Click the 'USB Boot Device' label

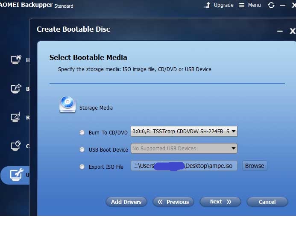click(x=108, y=150)
